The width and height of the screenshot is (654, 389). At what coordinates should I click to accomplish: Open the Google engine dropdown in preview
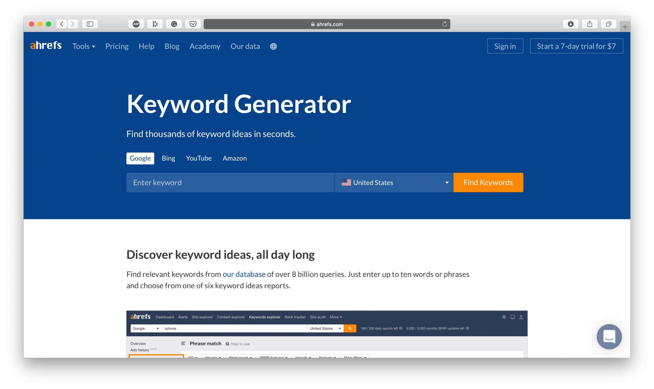[x=146, y=328]
